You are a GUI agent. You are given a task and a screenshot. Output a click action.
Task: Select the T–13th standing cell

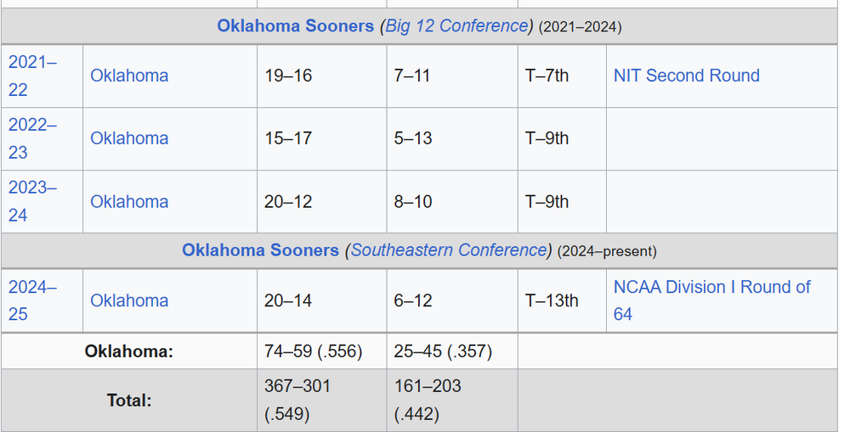pyautogui.click(x=552, y=300)
